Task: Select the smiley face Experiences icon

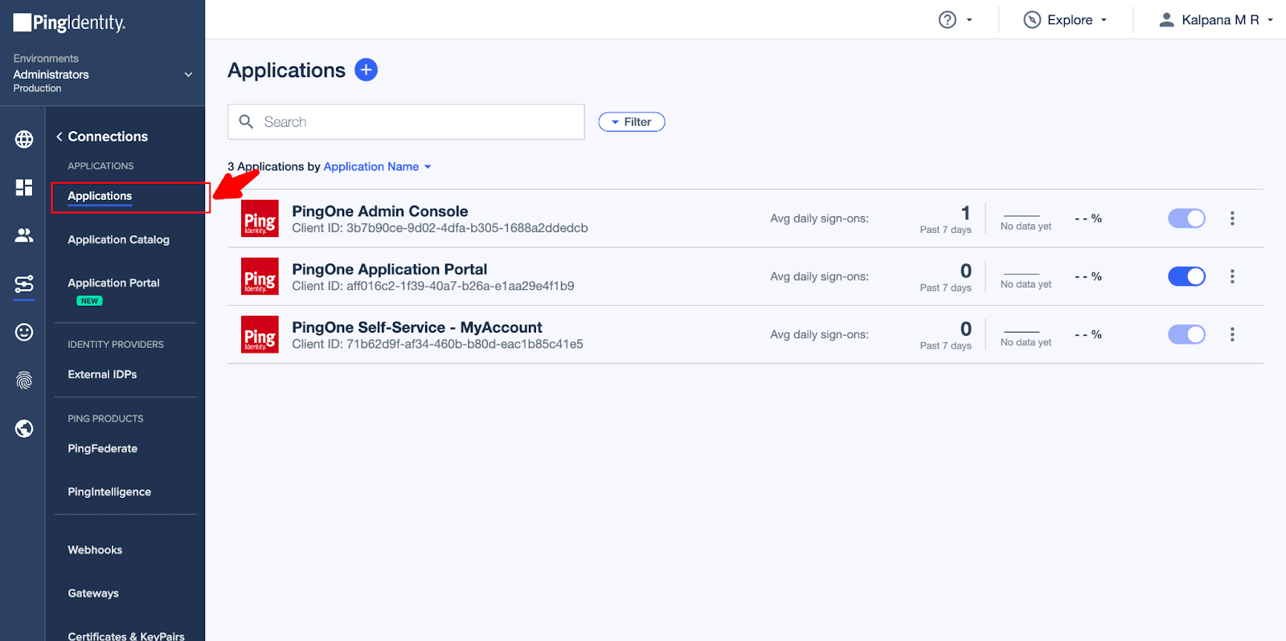Action: point(24,332)
